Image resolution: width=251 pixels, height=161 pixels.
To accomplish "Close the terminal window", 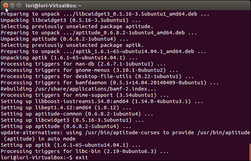I will tap(5, 5).
